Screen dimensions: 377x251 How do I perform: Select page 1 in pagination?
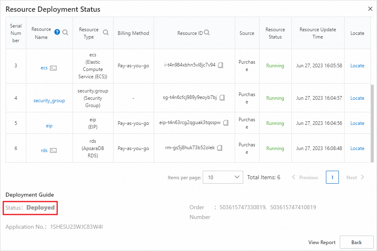[x=332, y=178]
